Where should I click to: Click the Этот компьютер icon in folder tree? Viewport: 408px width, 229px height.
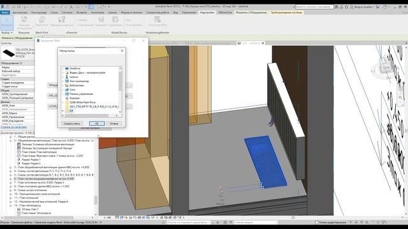[67, 81]
